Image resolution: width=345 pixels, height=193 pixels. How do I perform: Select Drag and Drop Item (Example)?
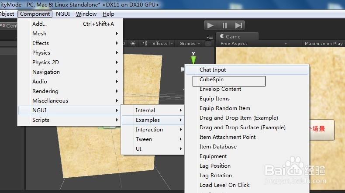[247, 118]
